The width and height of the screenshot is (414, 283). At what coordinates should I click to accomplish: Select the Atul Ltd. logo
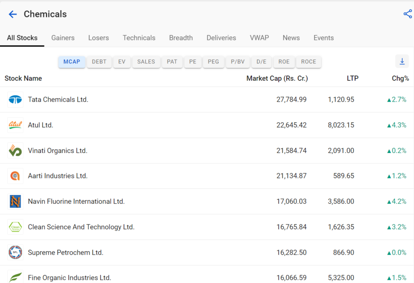(15, 125)
